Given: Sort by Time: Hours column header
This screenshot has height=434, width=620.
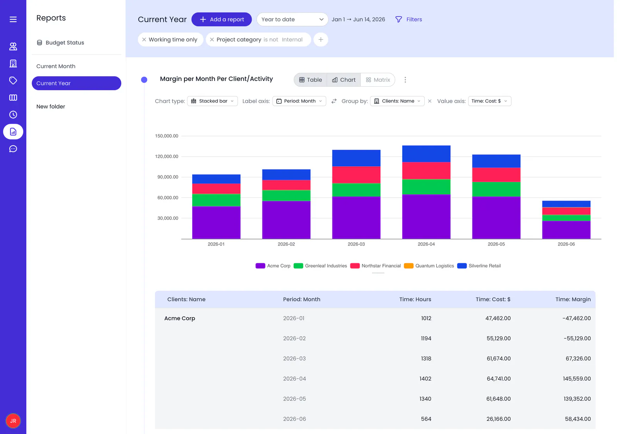Looking at the screenshot, I should 415,299.
